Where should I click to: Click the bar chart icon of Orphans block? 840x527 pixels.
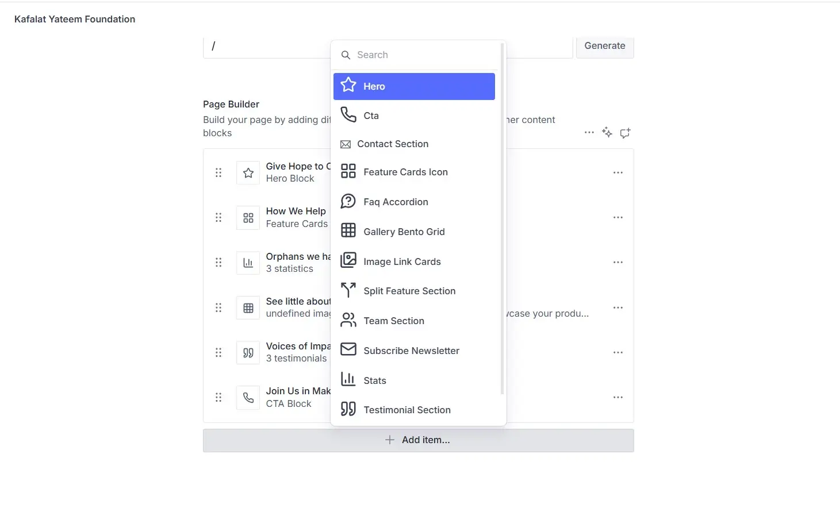[248, 263]
